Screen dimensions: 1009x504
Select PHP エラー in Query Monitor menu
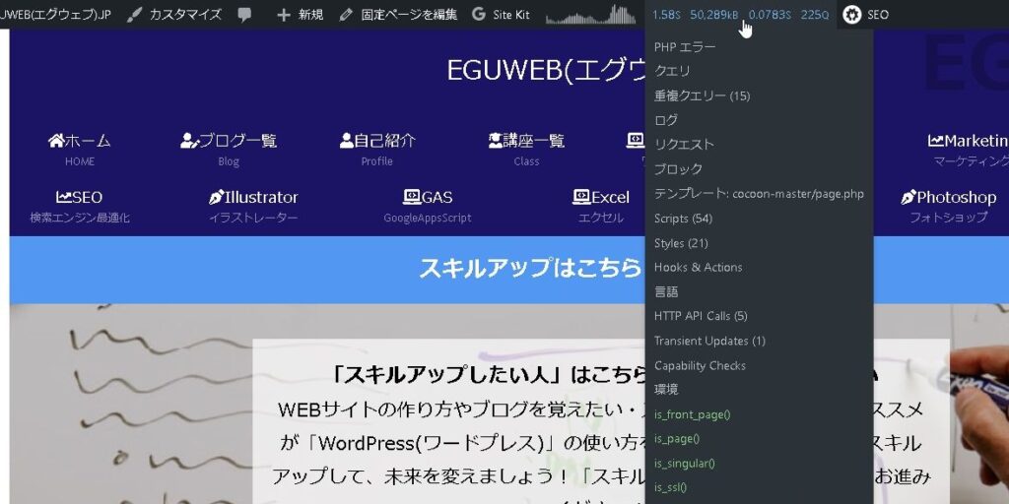pos(685,46)
